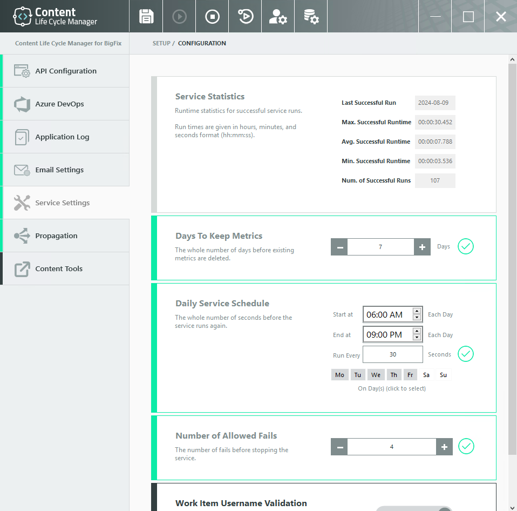Click green checkmark for Daily Service Schedule
Screen dimensions: 517x511
(466, 354)
